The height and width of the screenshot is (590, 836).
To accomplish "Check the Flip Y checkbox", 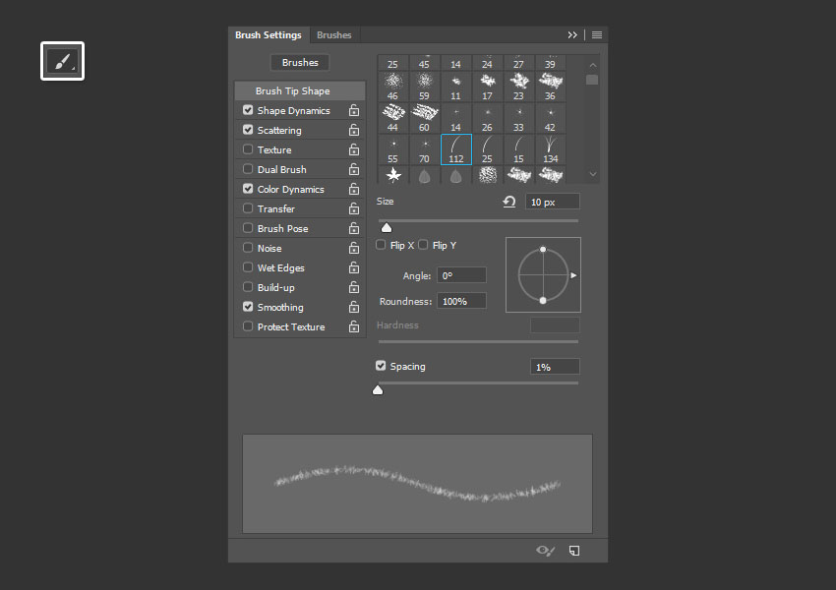I will coord(423,245).
